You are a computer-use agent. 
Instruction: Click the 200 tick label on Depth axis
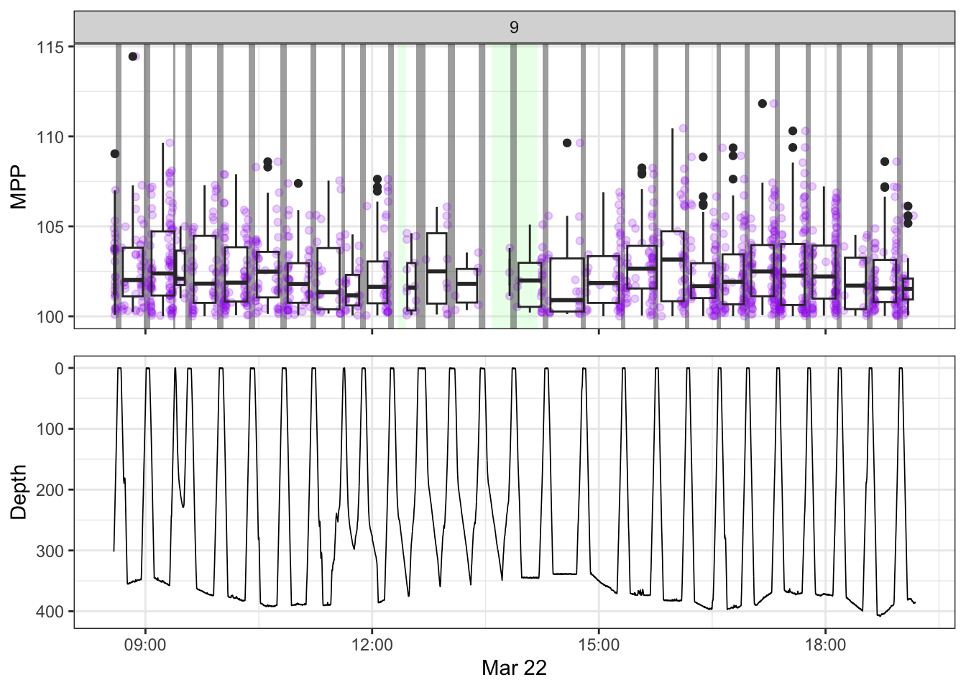tap(50, 490)
